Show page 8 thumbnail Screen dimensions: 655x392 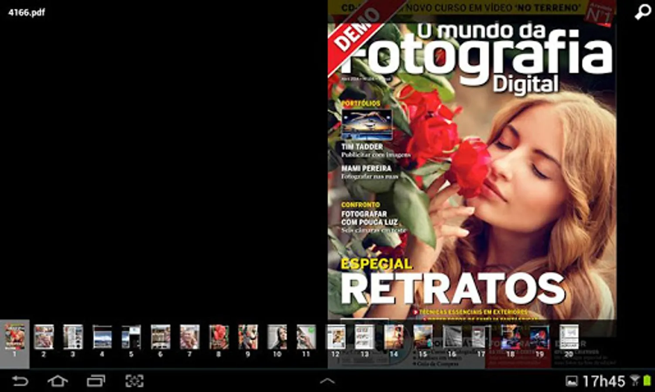(x=219, y=337)
